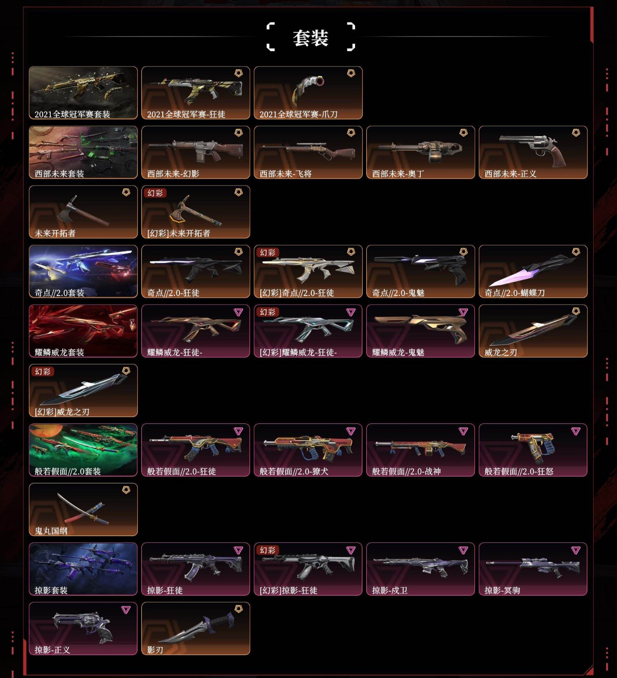Open the [幻彩]威龙之刃 variant card
This screenshot has height=678, width=617.
pyautogui.click(x=83, y=390)
